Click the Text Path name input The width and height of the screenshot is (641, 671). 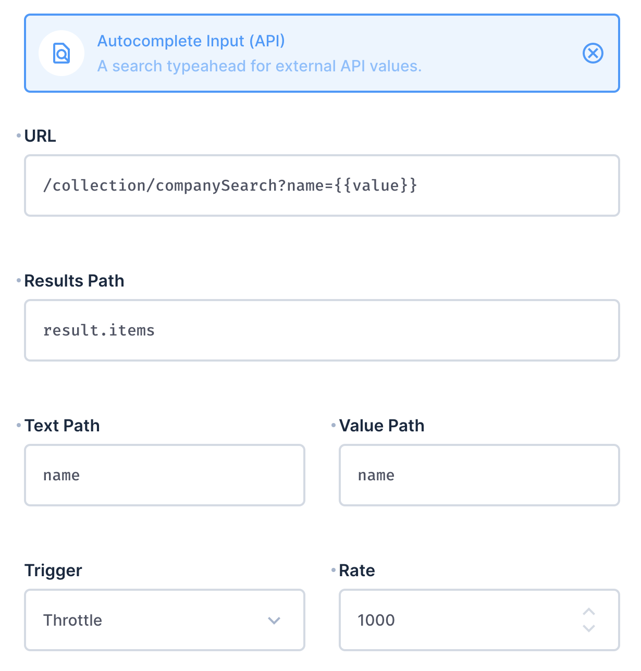tap(164, 475)
